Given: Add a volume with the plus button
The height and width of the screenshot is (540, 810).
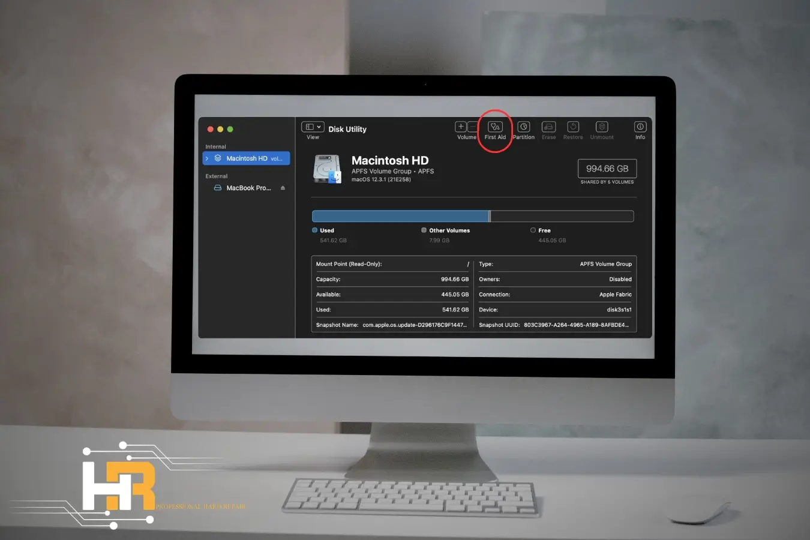Looking at the screenshot, I should point(460,127).
